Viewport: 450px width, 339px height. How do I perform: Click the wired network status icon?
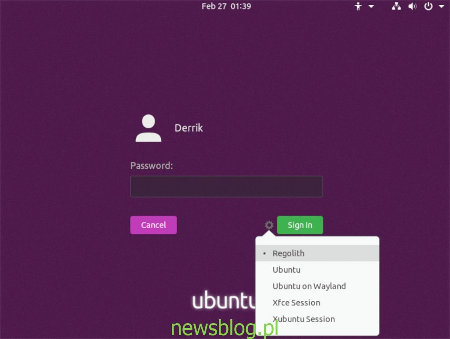point(396,6)
